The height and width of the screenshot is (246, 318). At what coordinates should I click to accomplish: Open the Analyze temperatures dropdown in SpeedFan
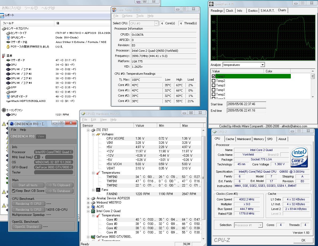(263, 65)
